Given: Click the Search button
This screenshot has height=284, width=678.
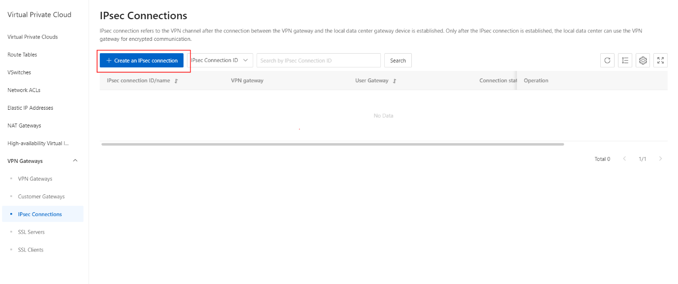Looking at the screenshot, I should 398,61.
